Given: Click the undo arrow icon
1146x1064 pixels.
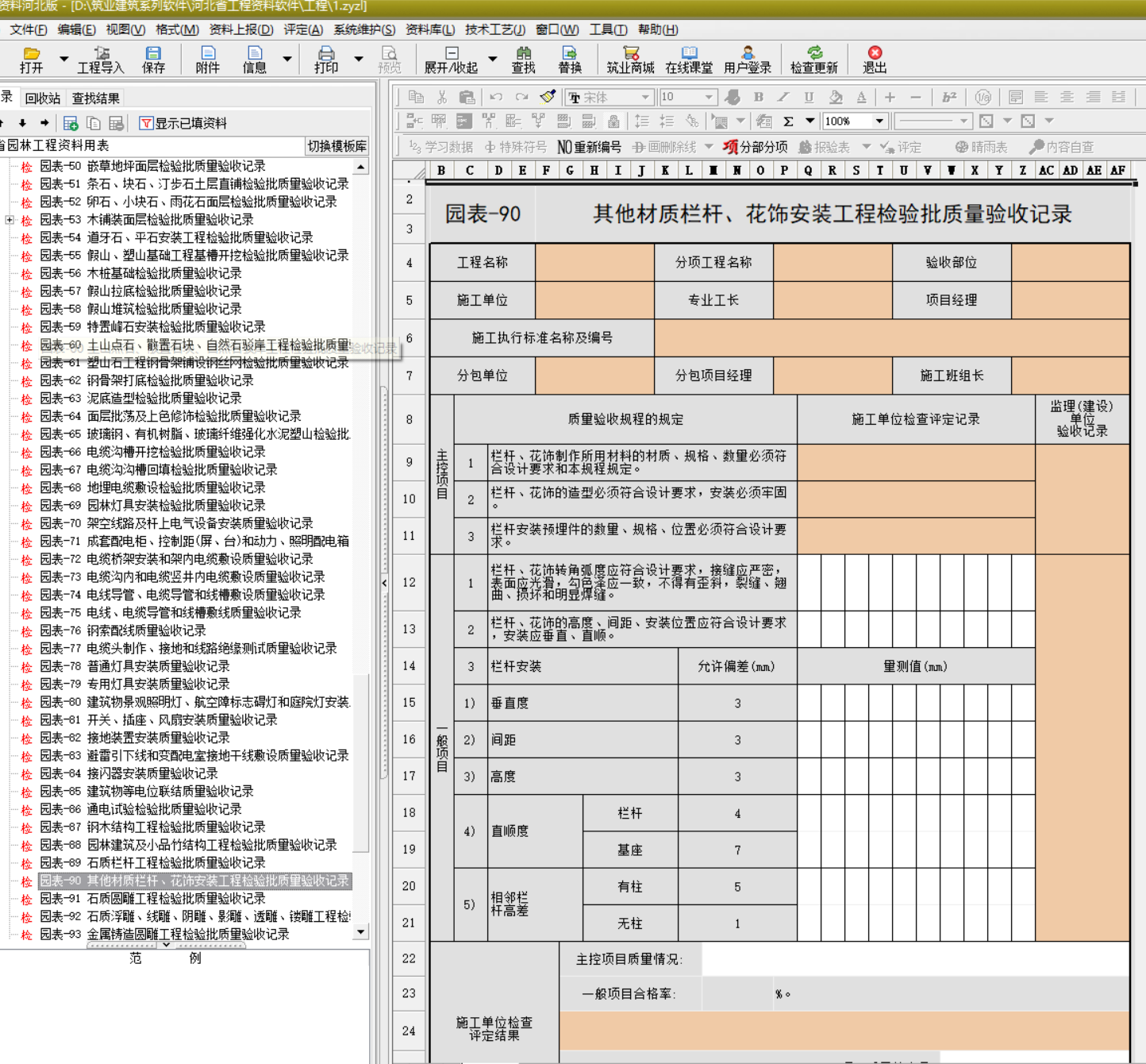Looking at the screenshot, I should (x=496, y=97).
